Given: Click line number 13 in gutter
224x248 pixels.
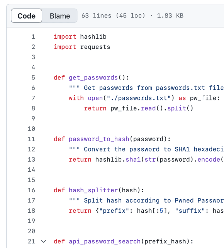Looking at the screenshot, I should [32, 159].
